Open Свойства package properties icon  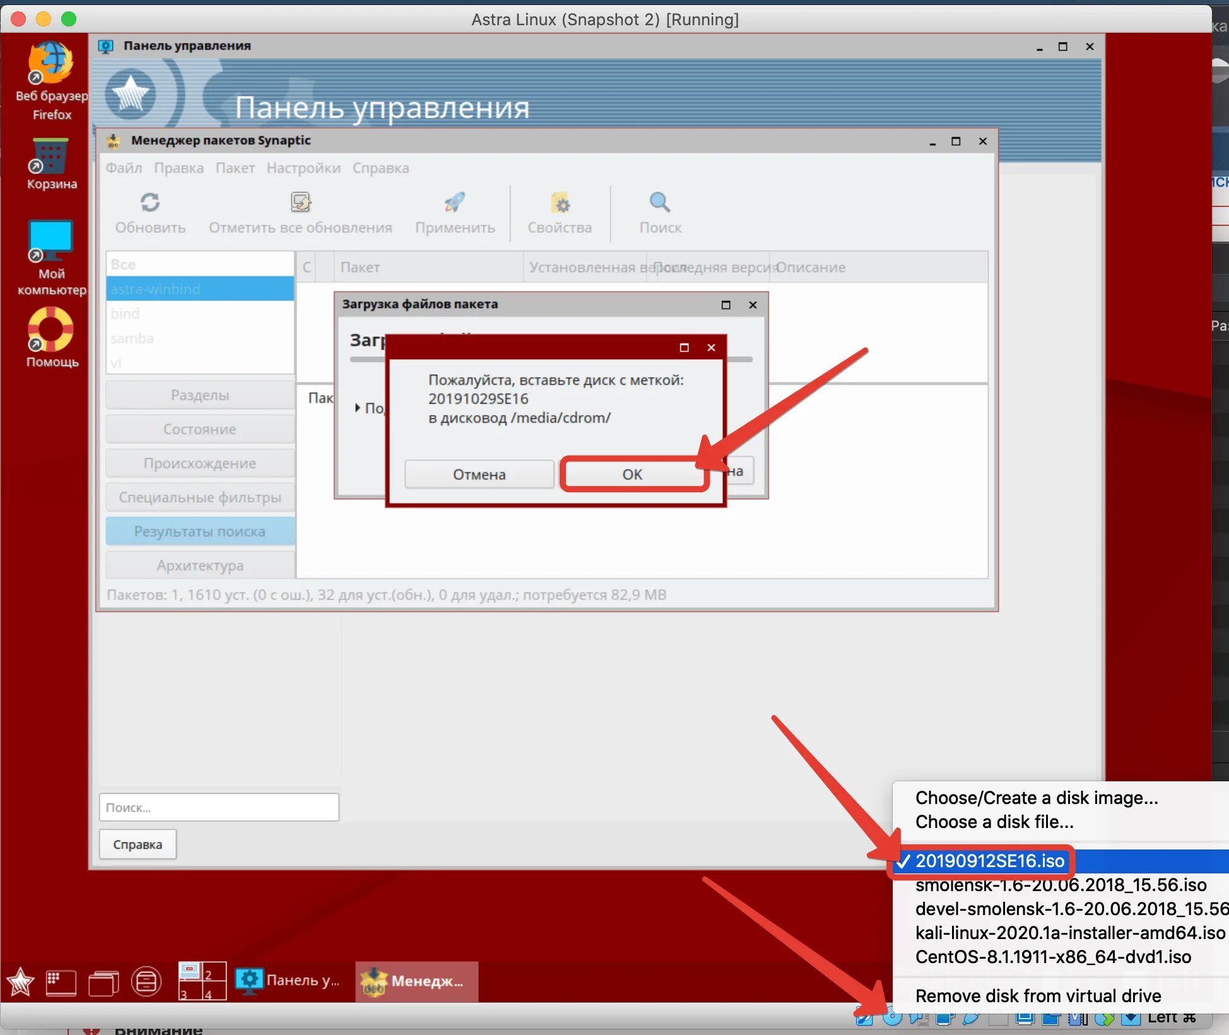tap(560, 203)
